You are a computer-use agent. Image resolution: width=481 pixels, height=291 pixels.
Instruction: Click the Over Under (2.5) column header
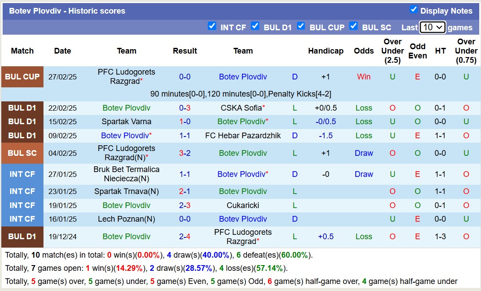(392, 51)
